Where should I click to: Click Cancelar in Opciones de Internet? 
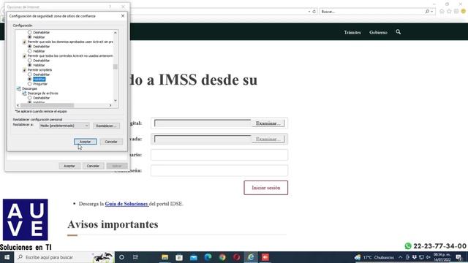[93, 166]
